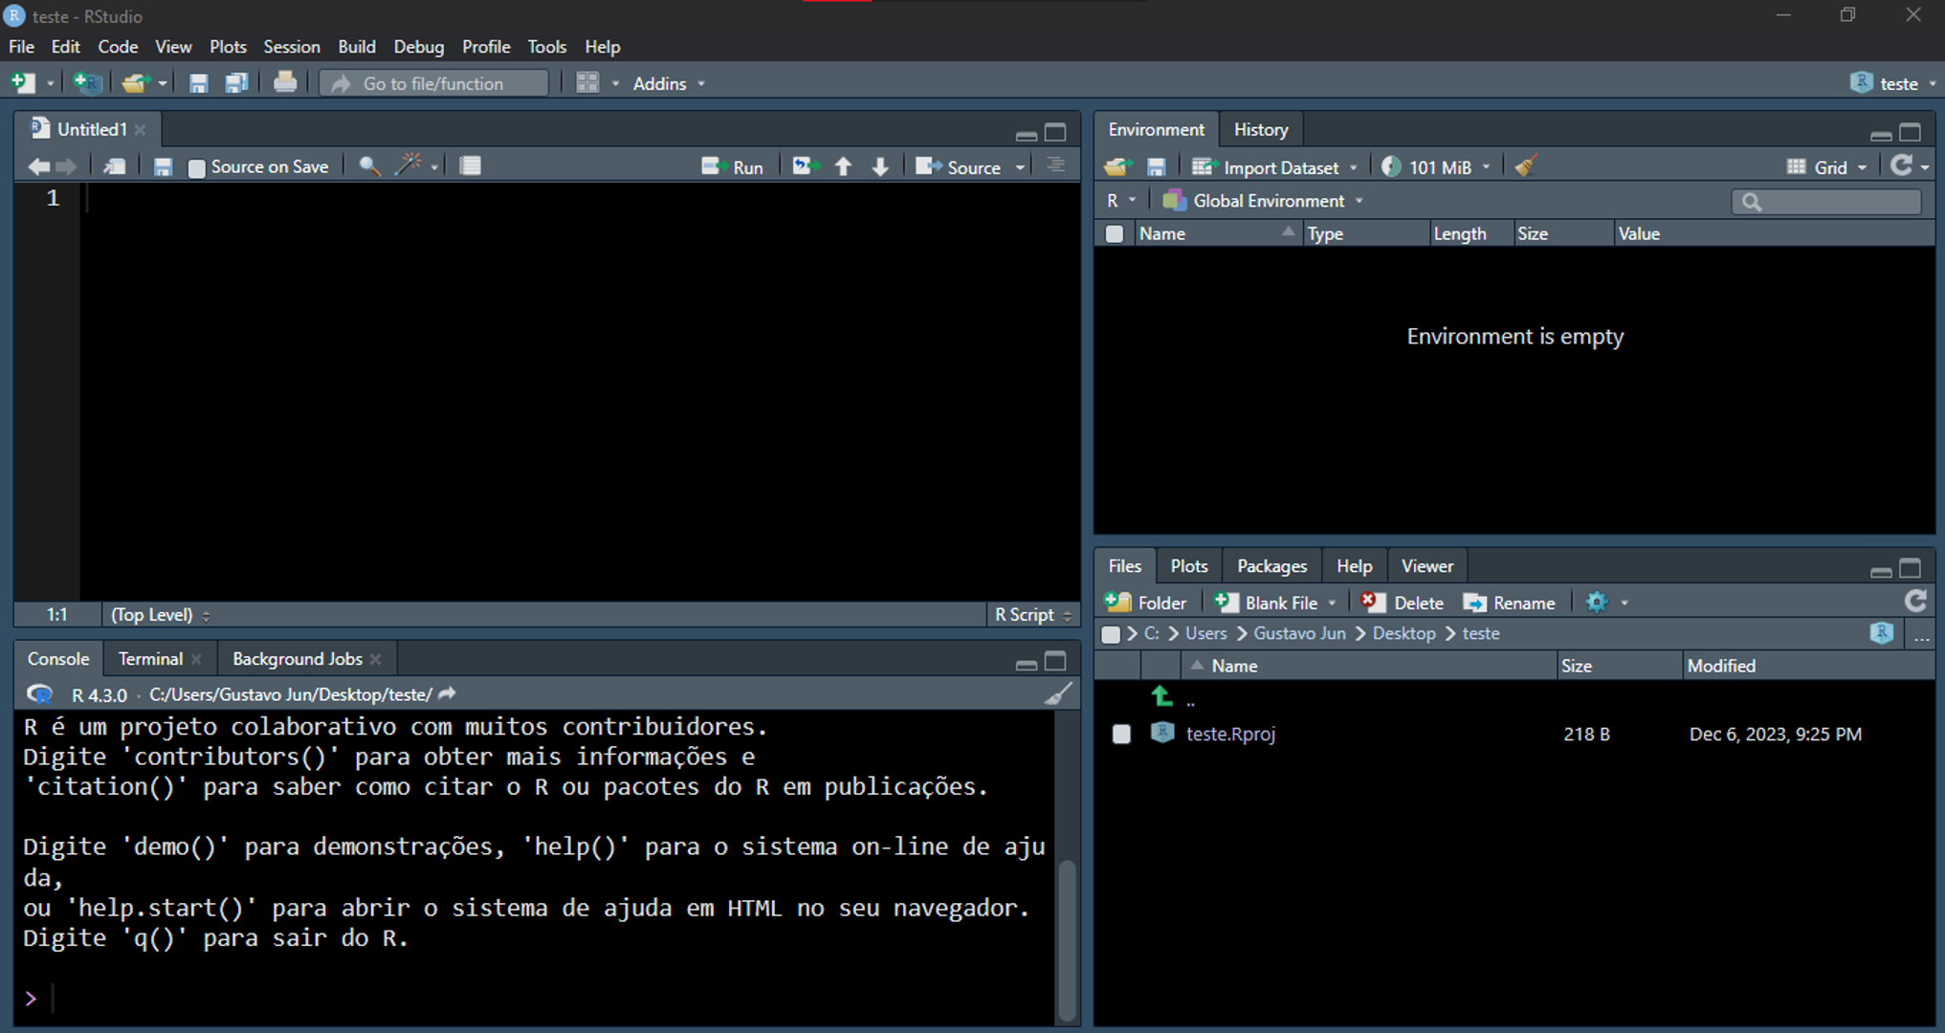
Task: Click the code tools magic wand
Action: [x=409, y=165]
